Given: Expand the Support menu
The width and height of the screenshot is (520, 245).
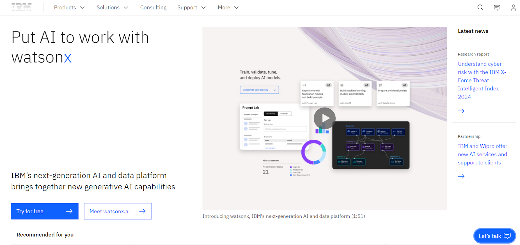Looking at the screenshot, I should point(191,7).
